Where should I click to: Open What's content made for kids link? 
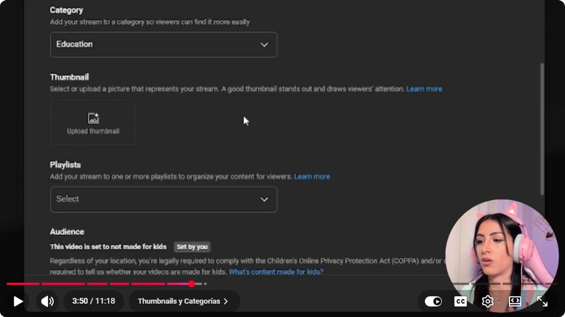(276, 272)
